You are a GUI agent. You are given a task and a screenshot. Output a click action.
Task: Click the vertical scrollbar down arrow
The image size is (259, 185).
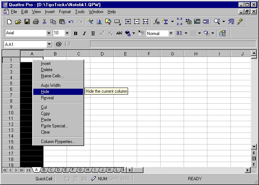click(x=254, y=146)
